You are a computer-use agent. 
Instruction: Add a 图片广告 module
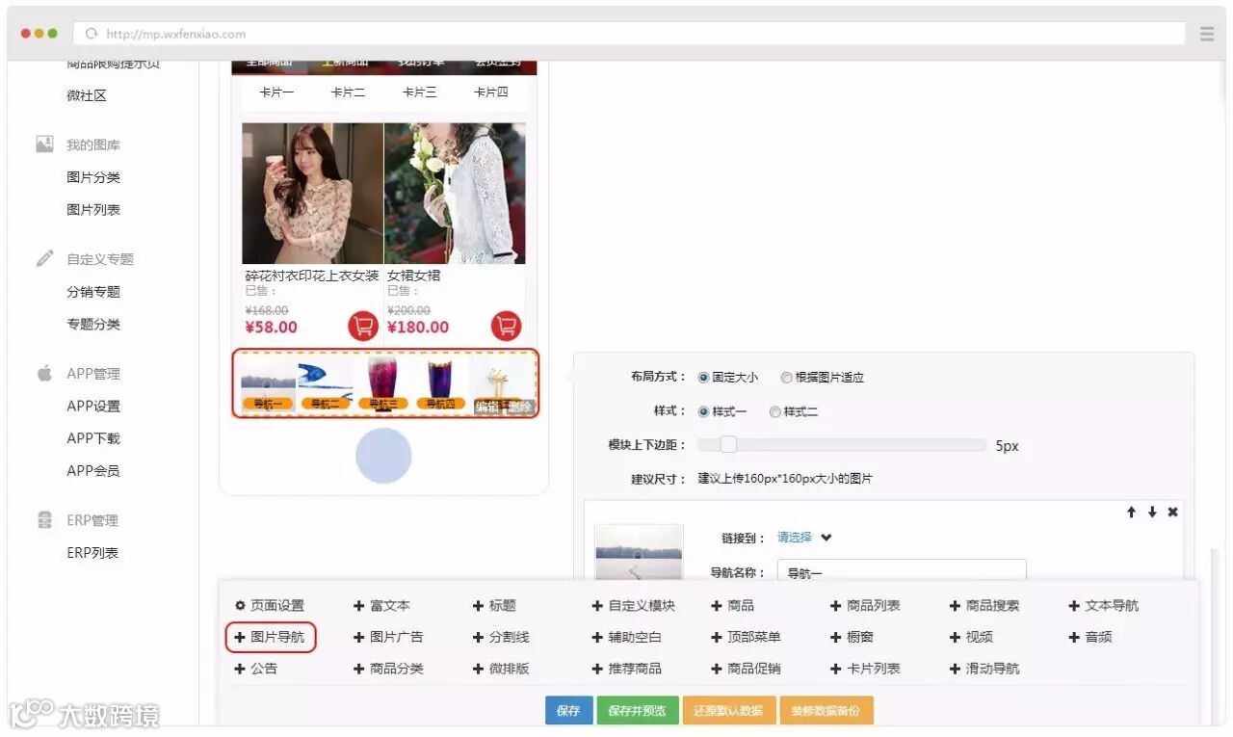pyautogui.click(x=388, y=637)
